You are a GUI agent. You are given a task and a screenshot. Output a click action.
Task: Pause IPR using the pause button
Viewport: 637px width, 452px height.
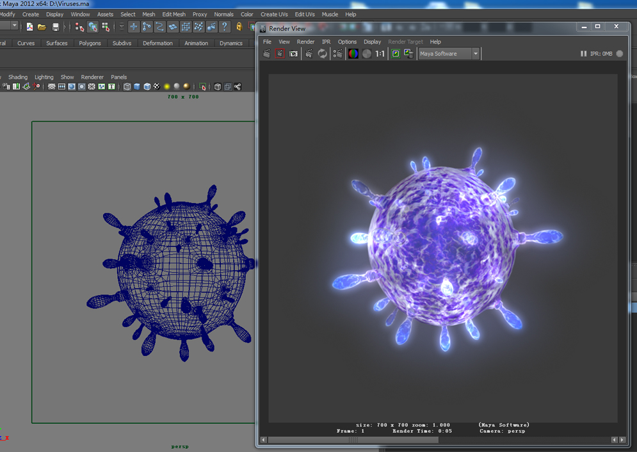583,54
